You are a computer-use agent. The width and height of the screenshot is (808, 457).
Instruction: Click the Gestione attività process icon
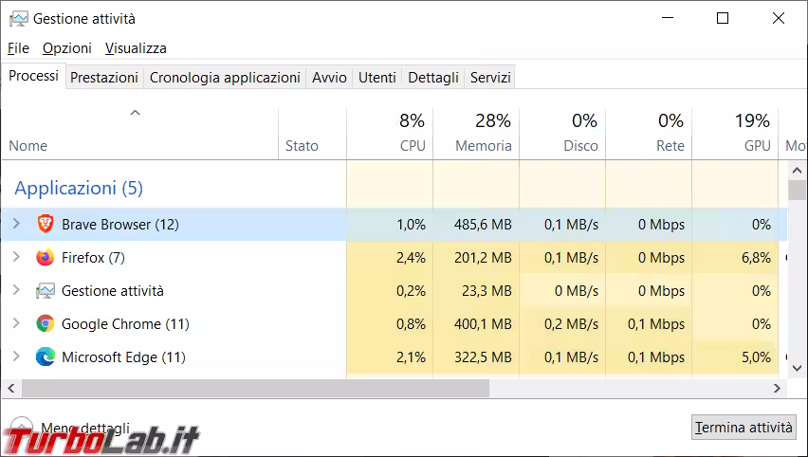click(45, 291)
